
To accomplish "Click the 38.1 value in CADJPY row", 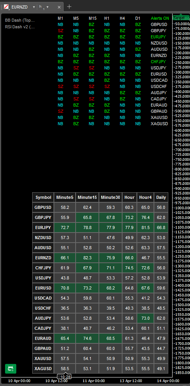I will 65,328.
